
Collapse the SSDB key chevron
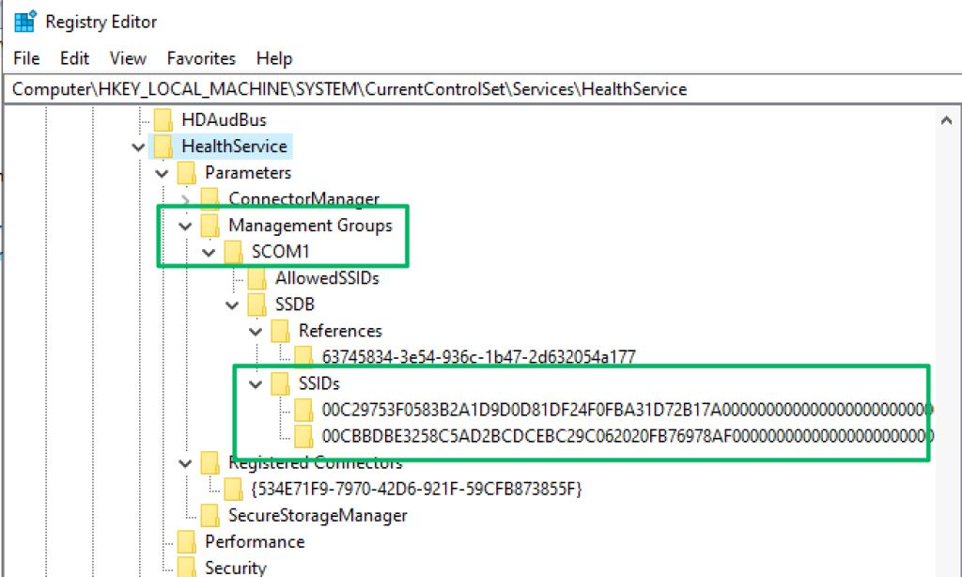[231, 304]
